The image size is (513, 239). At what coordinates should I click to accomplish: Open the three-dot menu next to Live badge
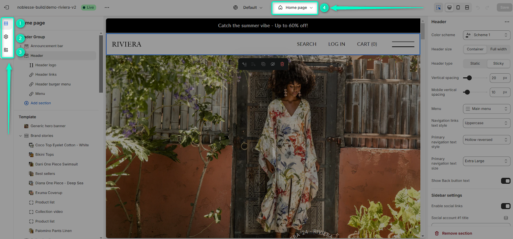[107, 7]
